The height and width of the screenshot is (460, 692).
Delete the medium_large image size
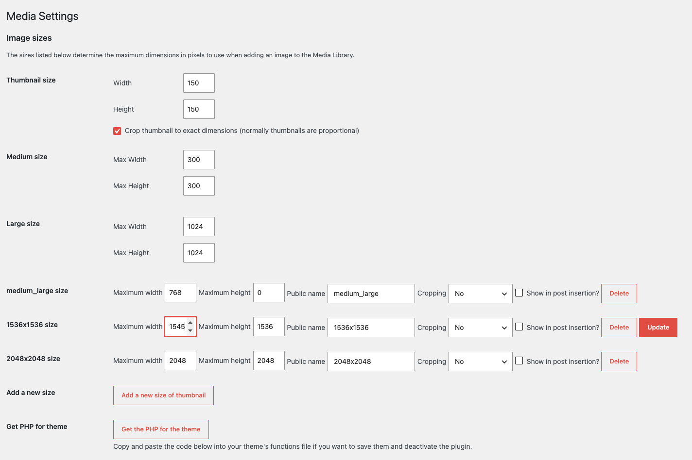(x=619, y=294)
